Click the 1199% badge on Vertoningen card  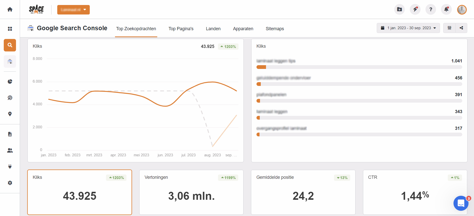pos(228,178)
